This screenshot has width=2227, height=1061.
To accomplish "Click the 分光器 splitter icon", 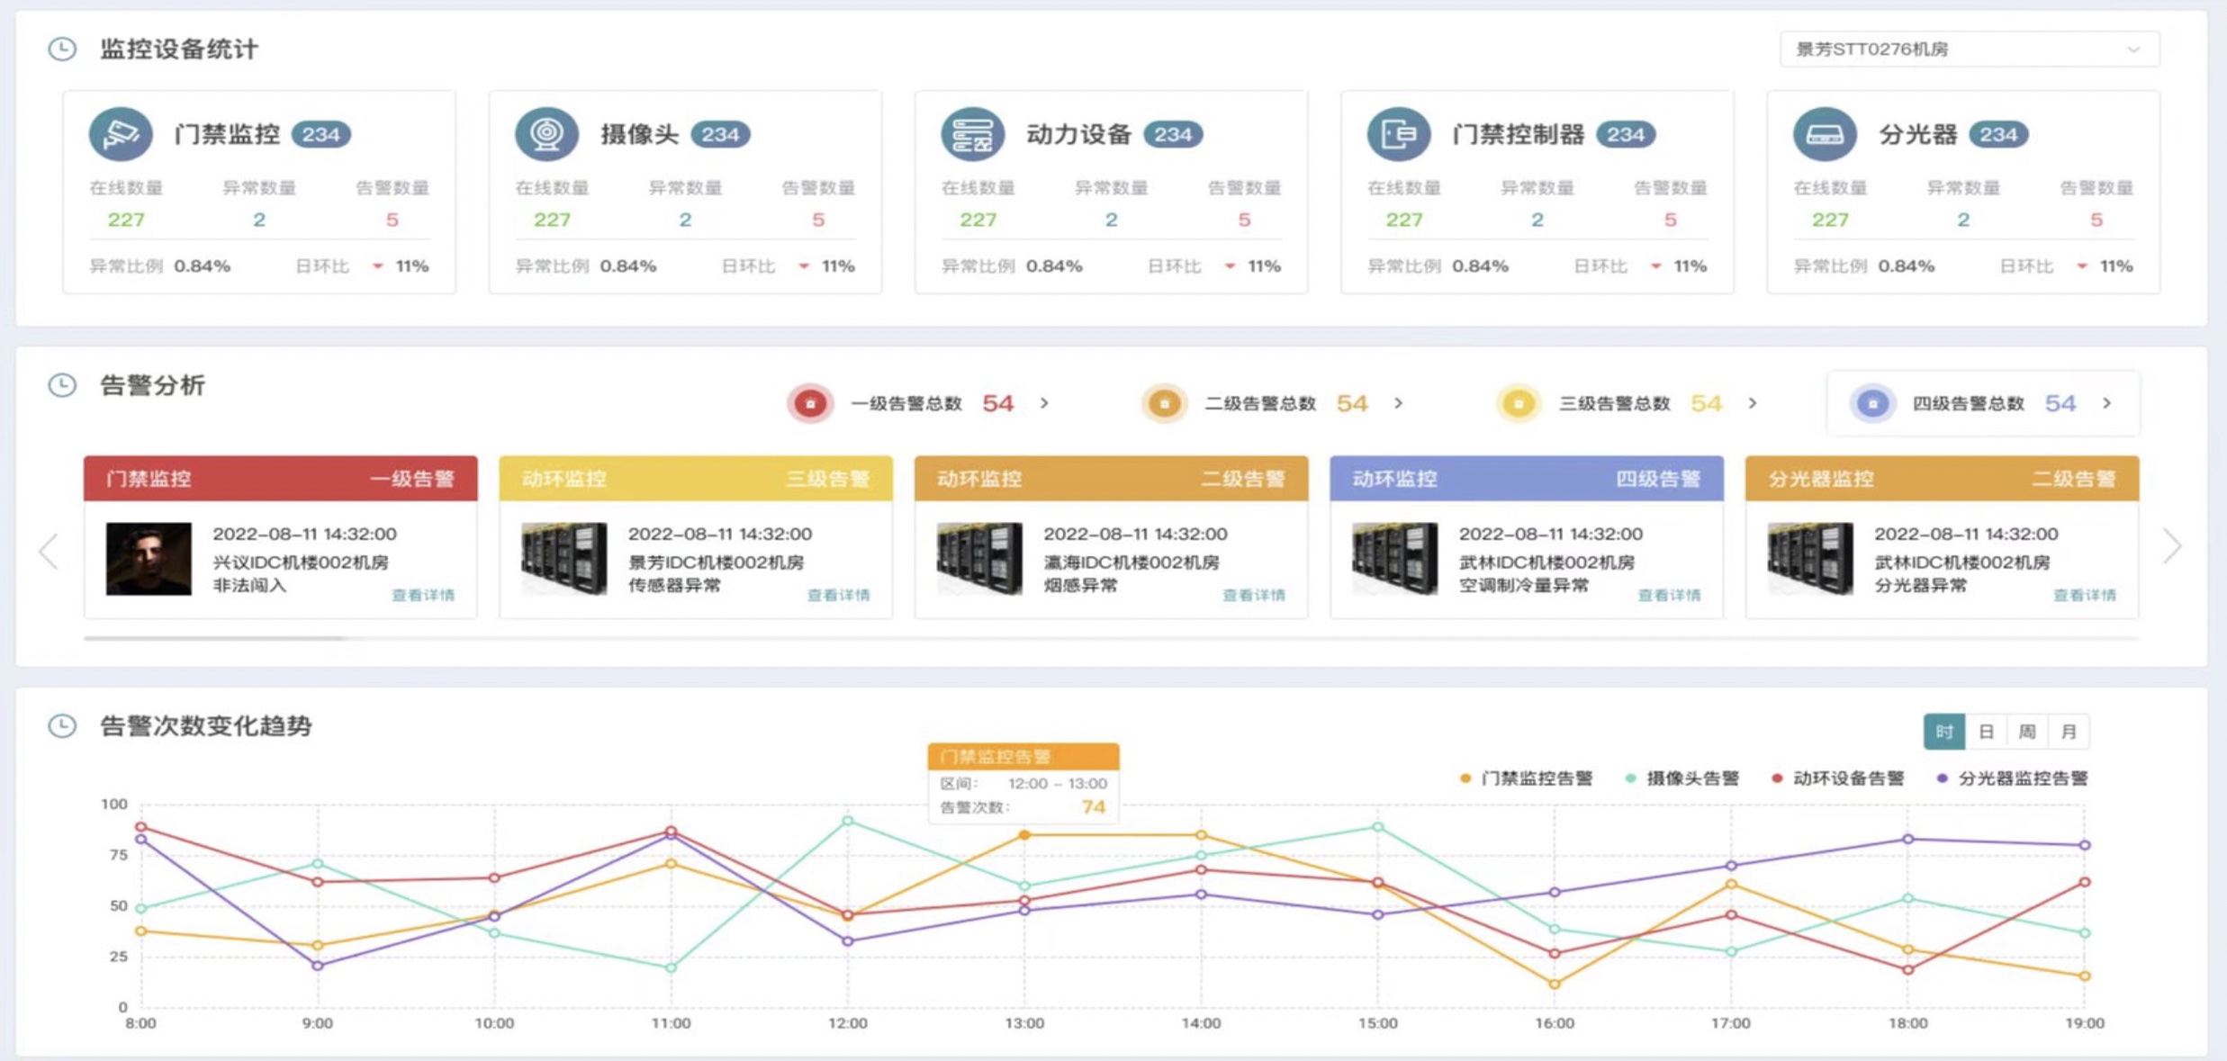I will click(x=1825, y=134).
